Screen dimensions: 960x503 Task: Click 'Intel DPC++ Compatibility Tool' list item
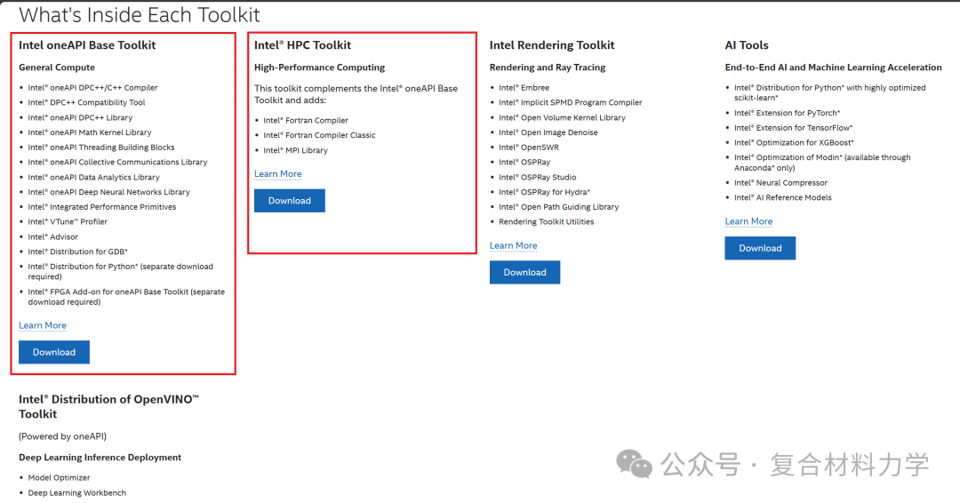tap(86, 102)
